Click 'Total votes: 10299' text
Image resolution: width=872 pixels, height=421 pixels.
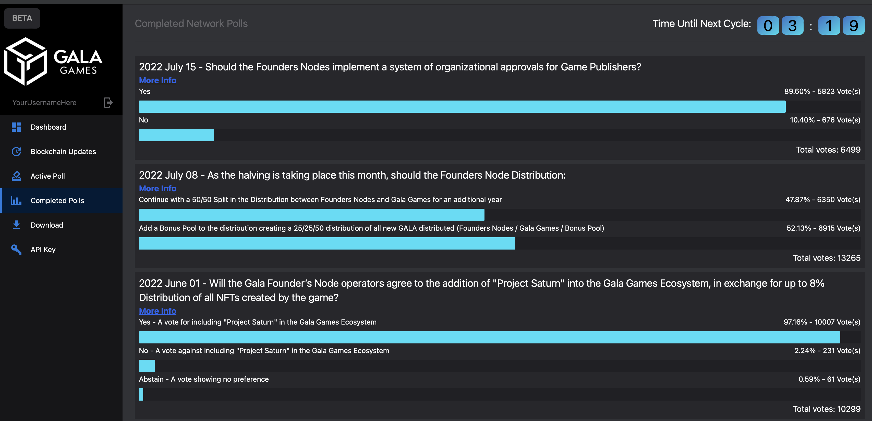click(827, 409)
